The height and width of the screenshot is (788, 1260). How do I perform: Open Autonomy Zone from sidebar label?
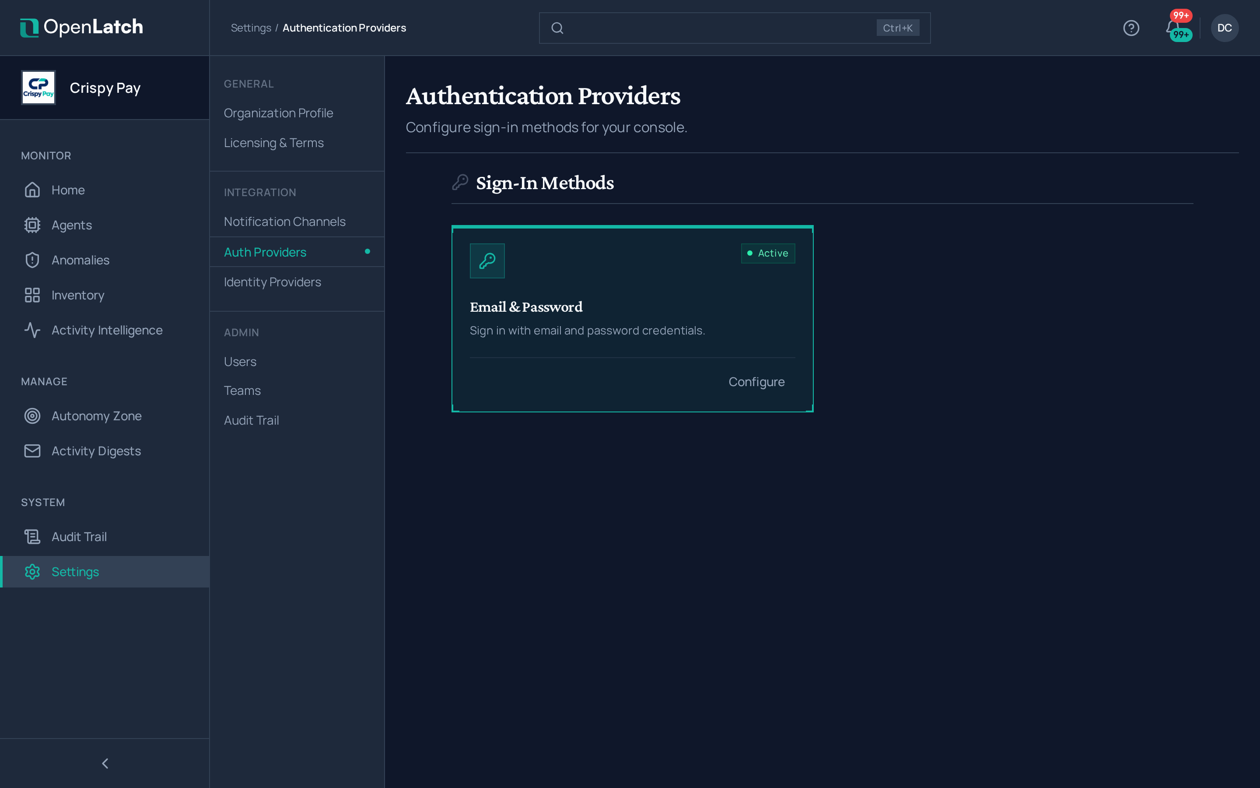96,416
